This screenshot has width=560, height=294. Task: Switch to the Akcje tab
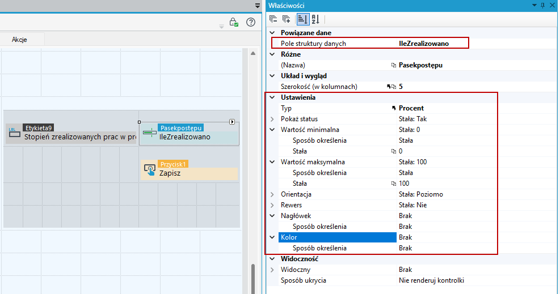click(19, 40)
